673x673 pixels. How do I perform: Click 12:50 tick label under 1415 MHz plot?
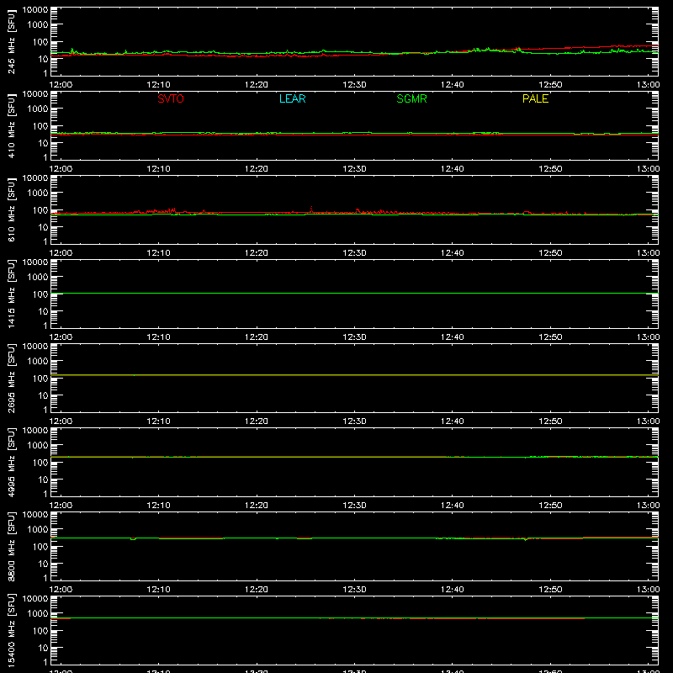click(550, 337)
